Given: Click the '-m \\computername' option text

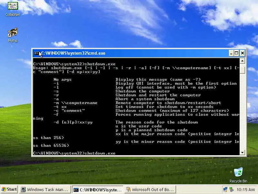Looking at the screenshot, I should pyautogui.click(x=75, y=103).
